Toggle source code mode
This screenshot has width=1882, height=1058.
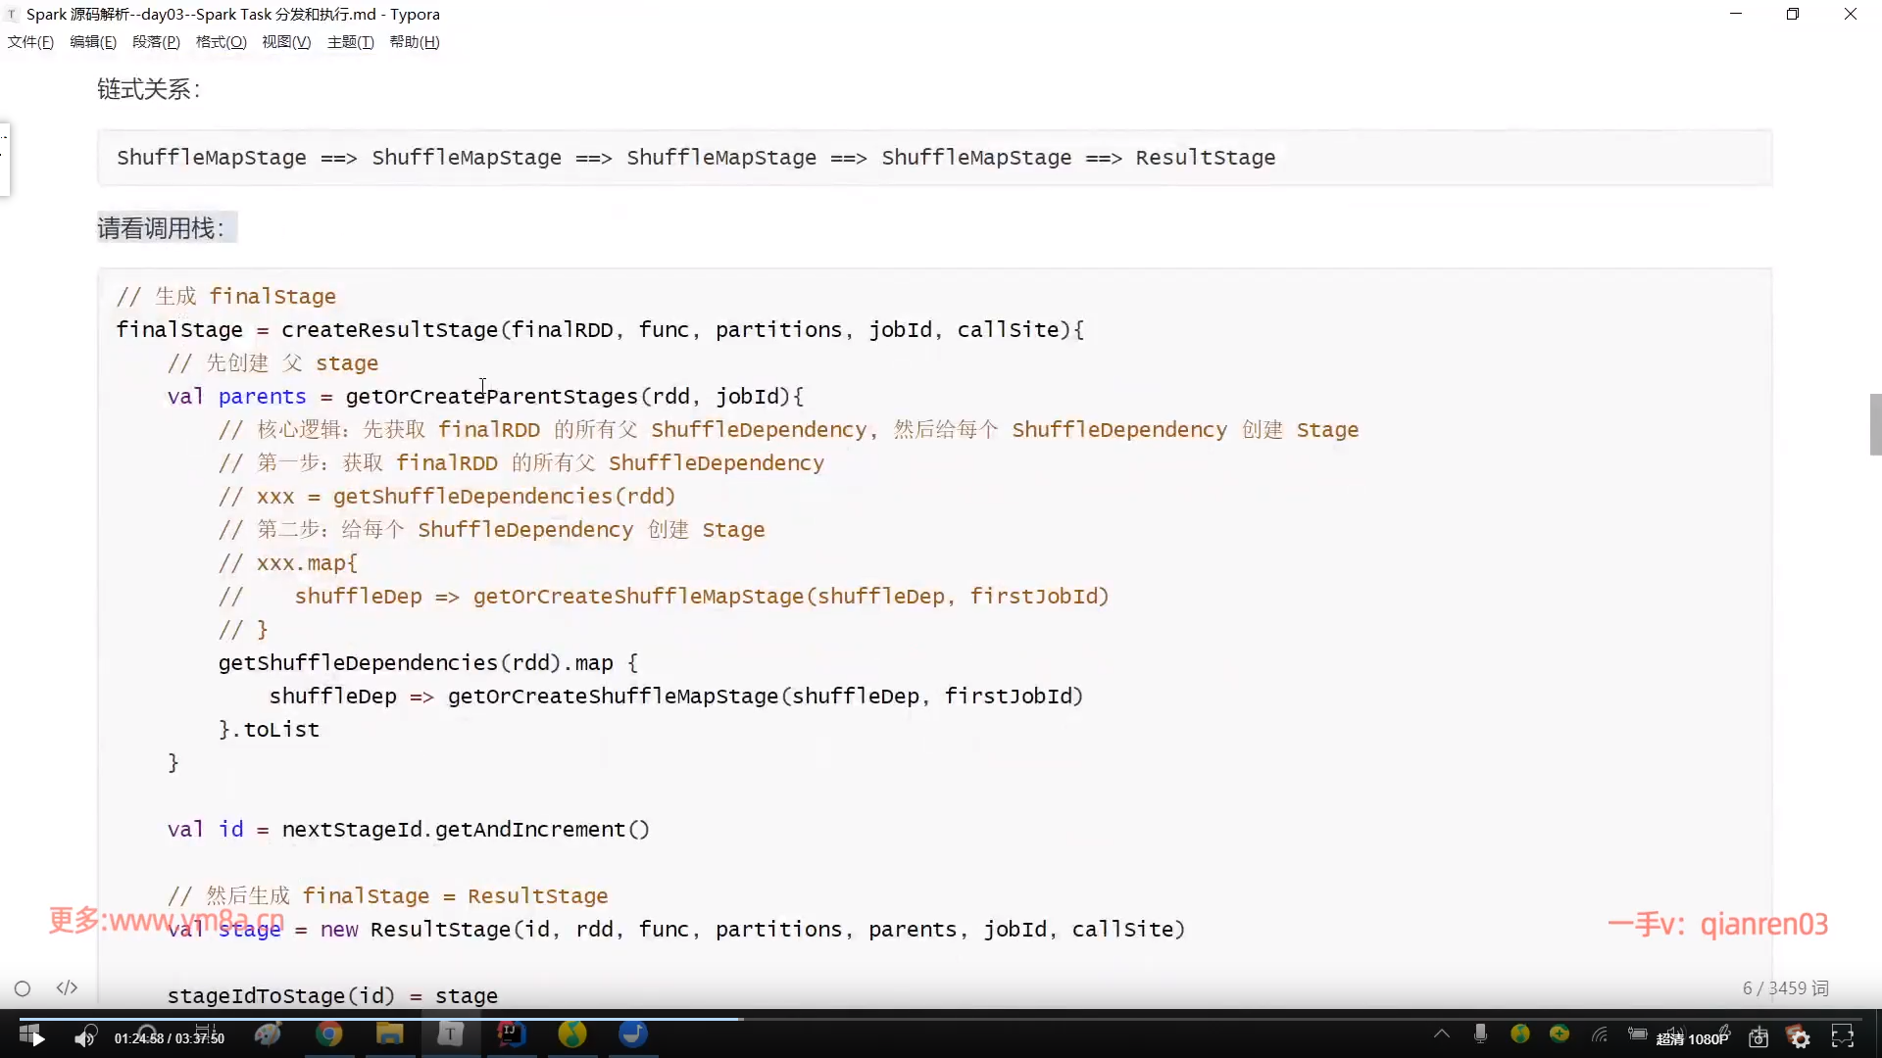coord(67,987)
